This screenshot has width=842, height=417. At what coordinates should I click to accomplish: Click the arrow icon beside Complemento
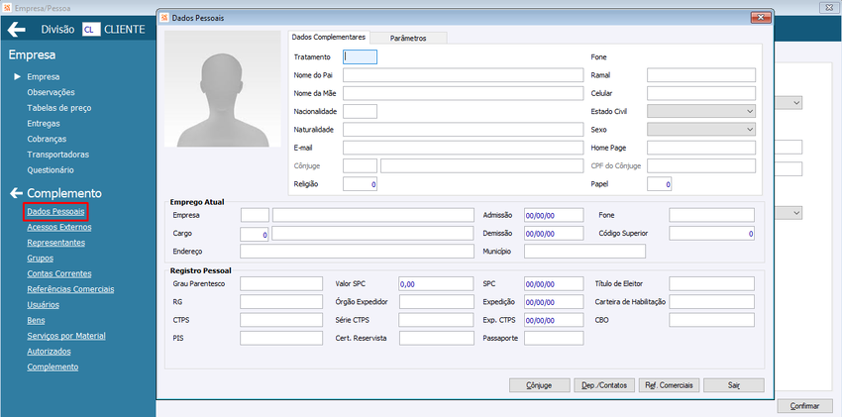[x=16, y=193]
